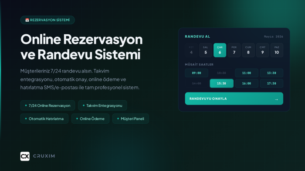Screen dimensions: 305x171
Task: Click the Online Rezervasyon ve Randevu Sistemi headline
Action: (81, 47)
